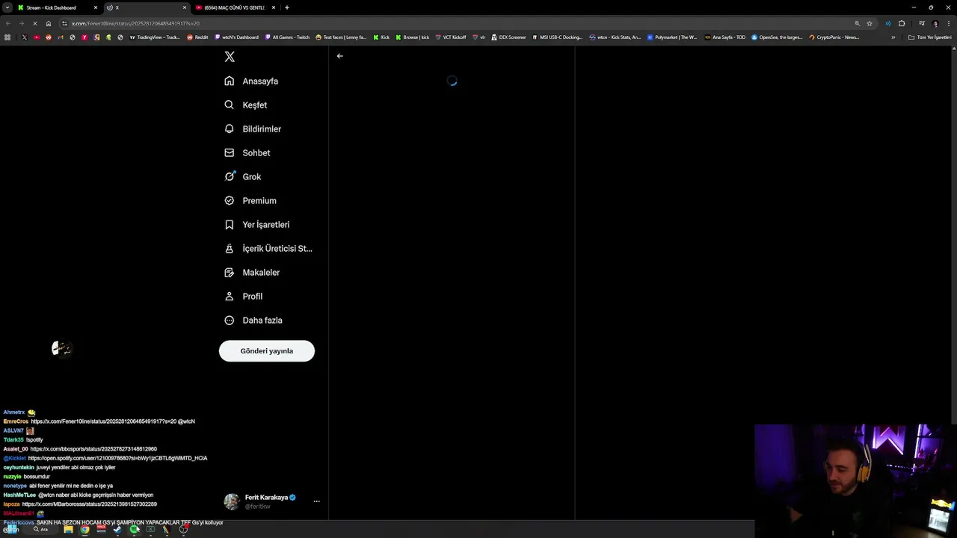Switch to MAÇ GÜNÜ VS GENTLE YouTube tab

coord(236,7)
